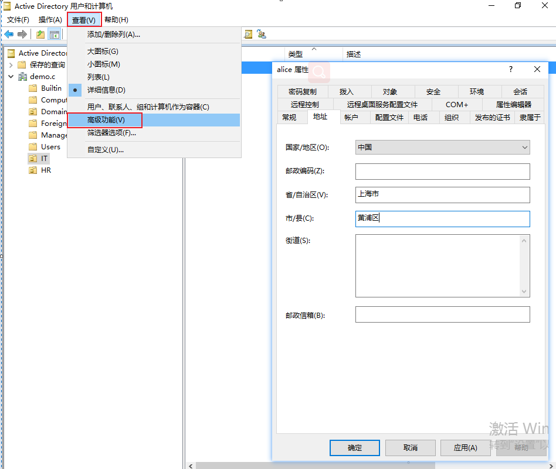Toggle the show console tree icon
Viewport: 556px width, 469px height.
point(54,34)
